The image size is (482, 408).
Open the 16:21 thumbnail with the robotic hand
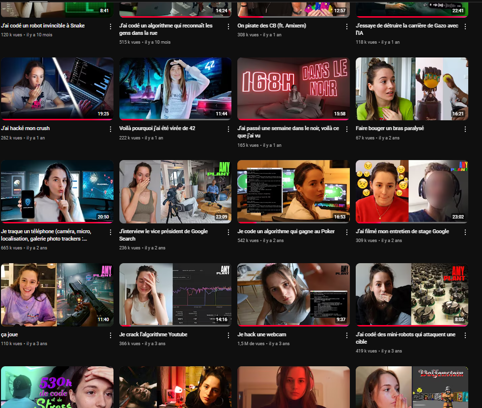point(412,88)
